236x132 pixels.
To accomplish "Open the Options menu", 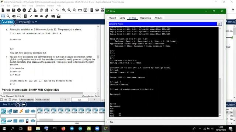I will coord(16,6).
